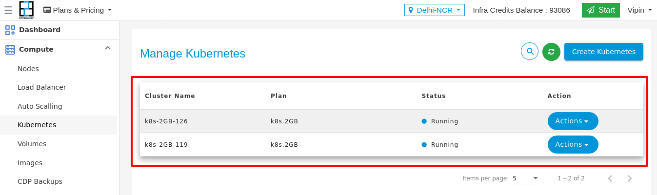
Task: Open Actions for k8s-2GB-126
Action: (573, 121)
